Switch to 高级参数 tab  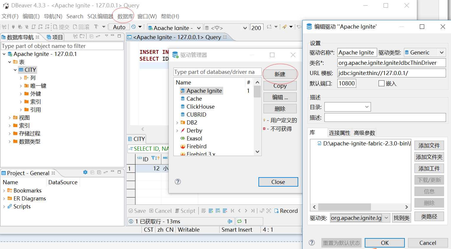click(x=364, y=133)
